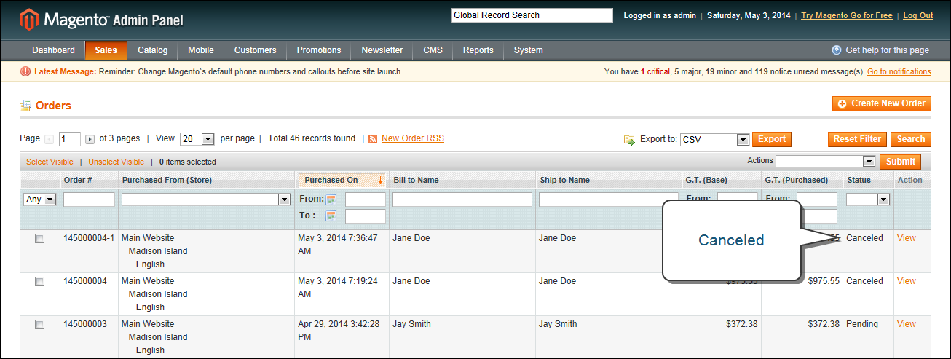Click the Orders page title icon
The height and width of the screenshot is (359, 951).
pos(26,106)
